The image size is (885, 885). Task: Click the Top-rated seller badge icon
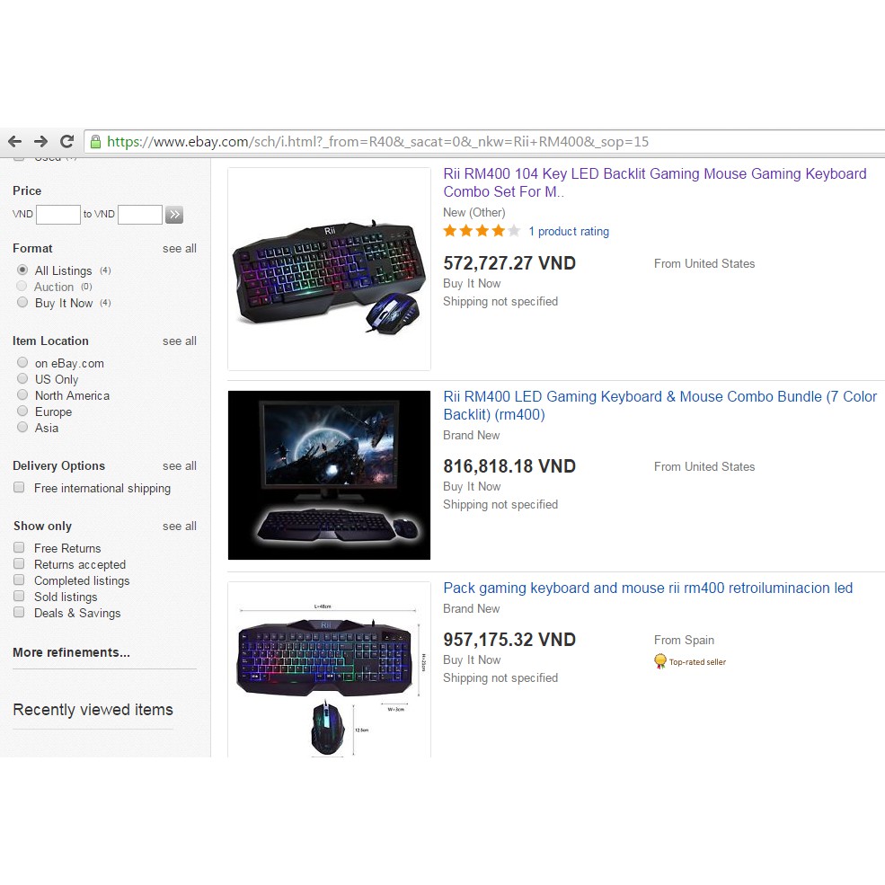(x=659, y=661)
